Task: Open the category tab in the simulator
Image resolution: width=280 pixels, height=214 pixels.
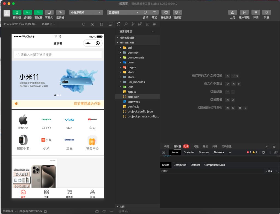Action: (46, 194)
